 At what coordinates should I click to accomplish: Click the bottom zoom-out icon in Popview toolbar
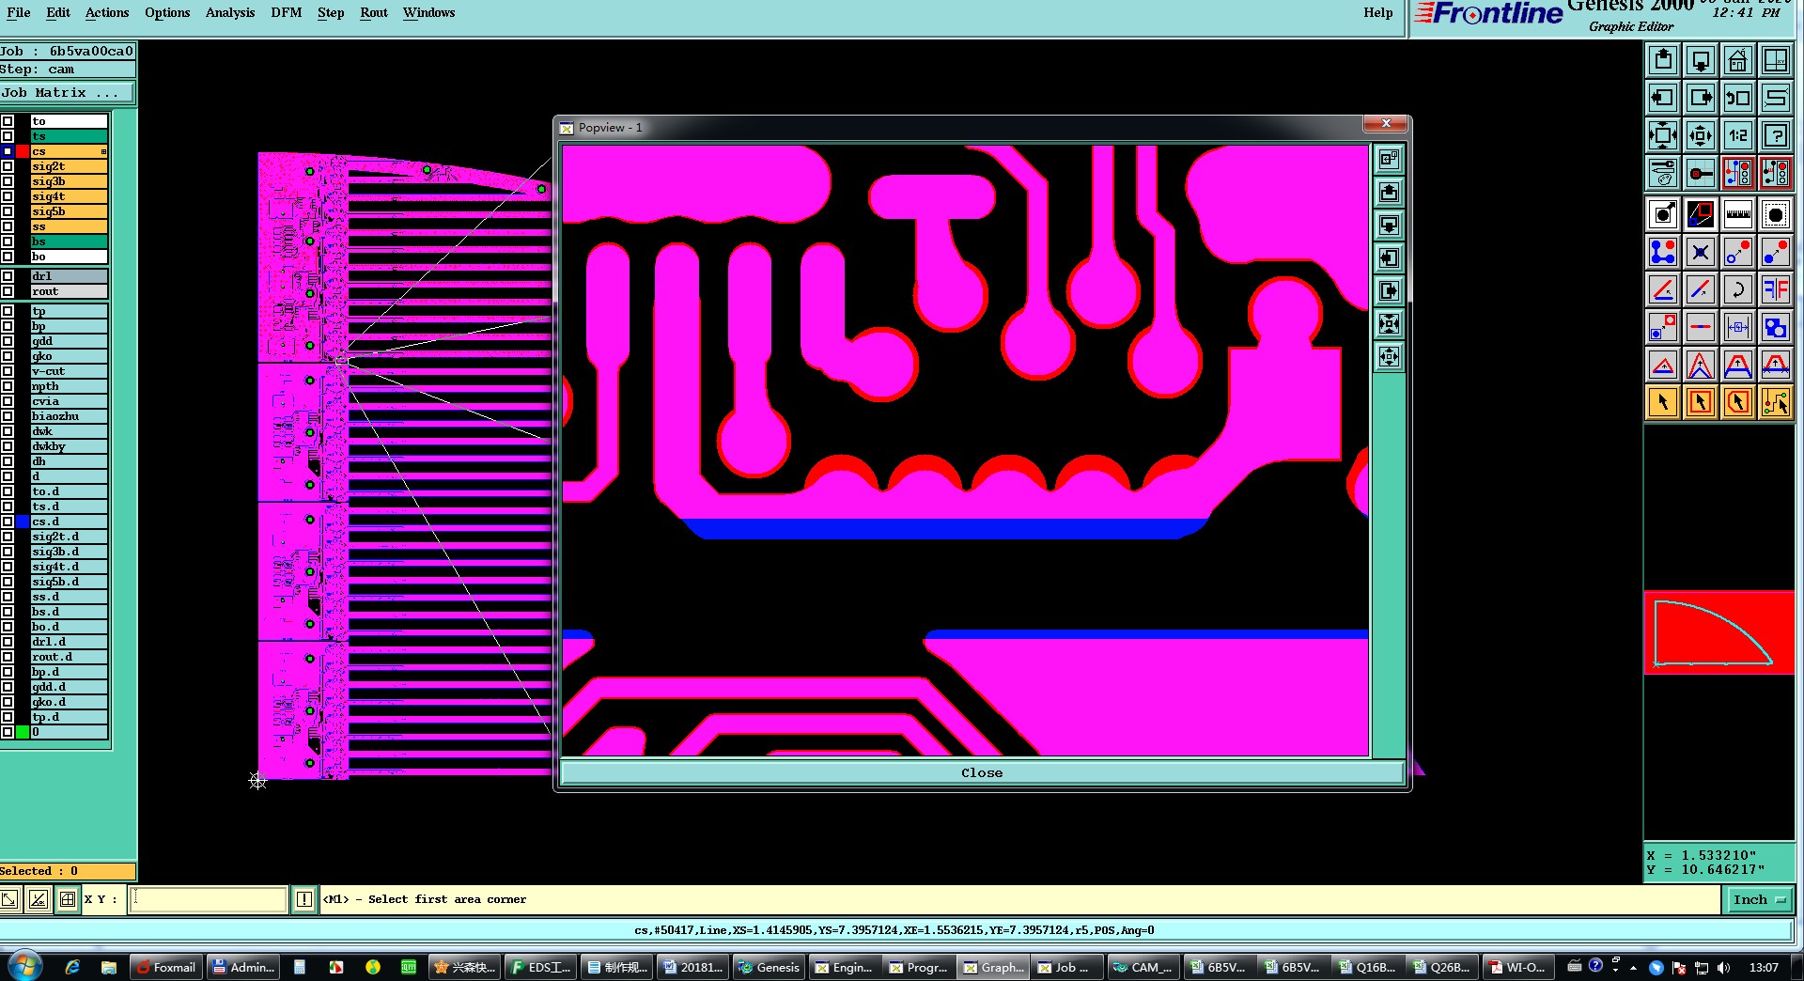tap(1389, 357)
